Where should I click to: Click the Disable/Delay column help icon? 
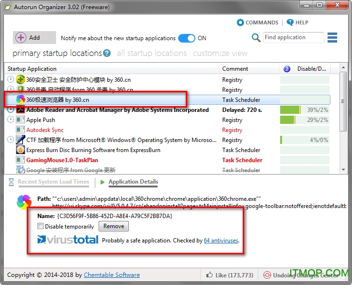point(287,69)
